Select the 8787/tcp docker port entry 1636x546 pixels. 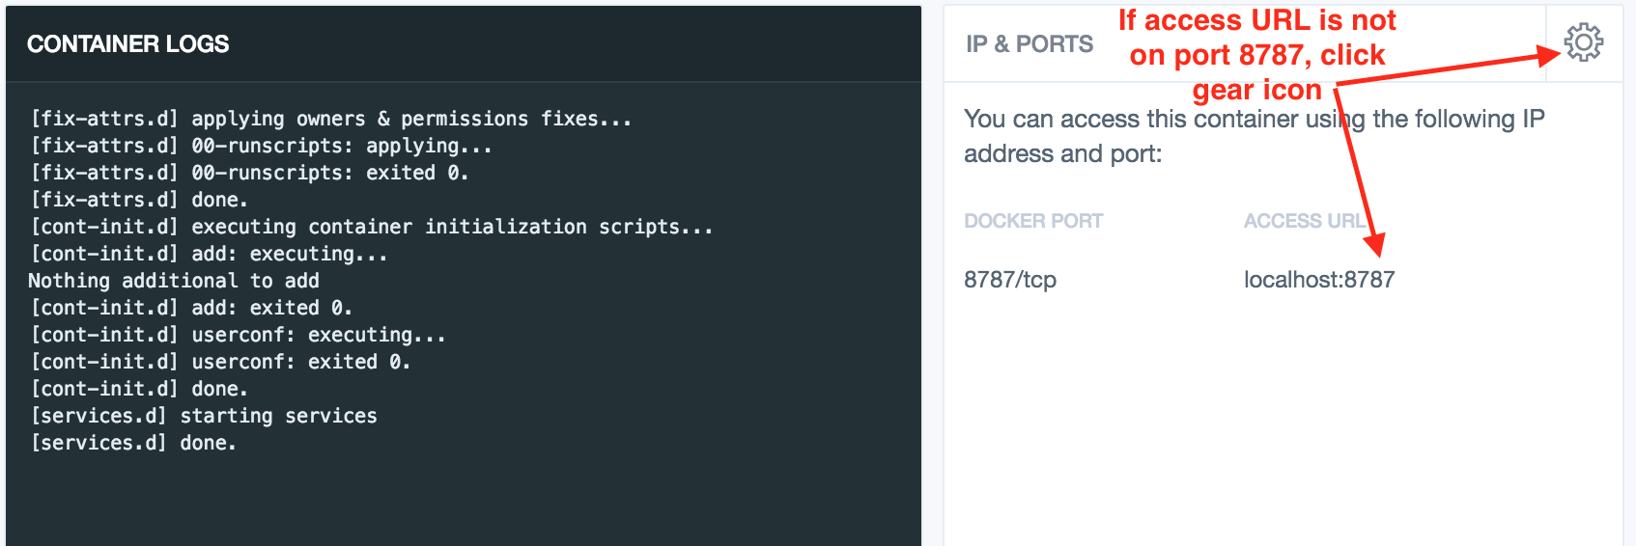pos(1010,280)
